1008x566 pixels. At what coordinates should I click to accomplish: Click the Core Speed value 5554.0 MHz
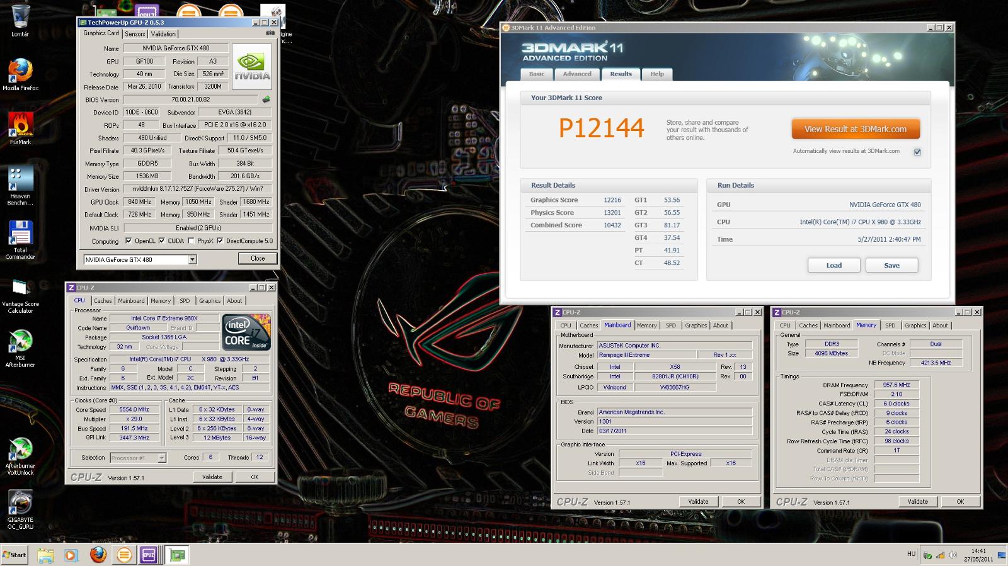pyautogui.click(x=134, y=409)
